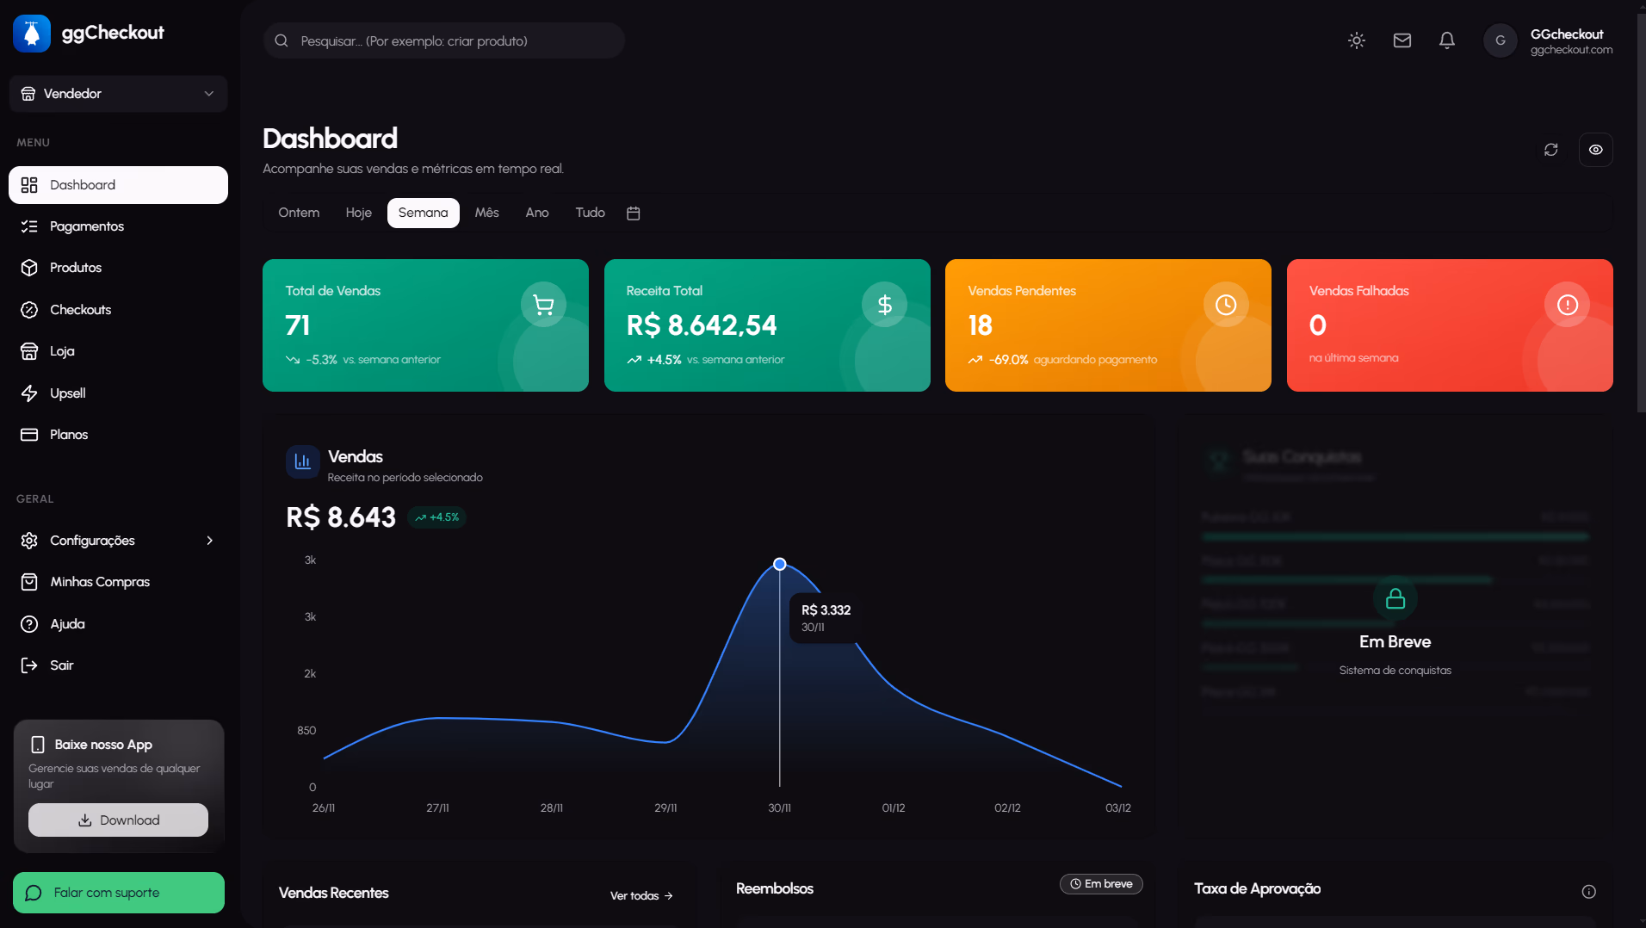The image size is (1646, 928).
Task: Open the Vendedor role dropdown
Action: [118, 94]
